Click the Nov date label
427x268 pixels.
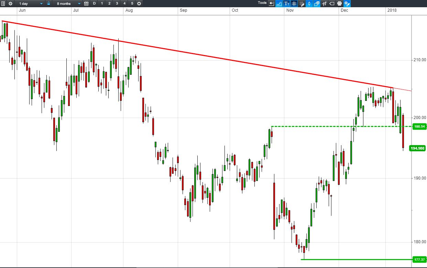tap(289, 10)
